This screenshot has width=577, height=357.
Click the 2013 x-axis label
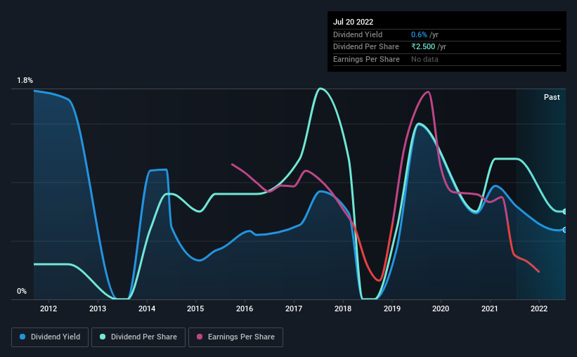98,309
